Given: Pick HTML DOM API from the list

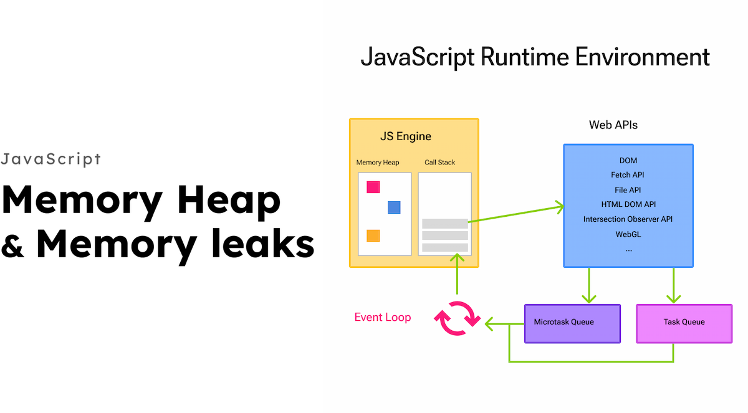Looking at the screenshot, I should (628, 204).
